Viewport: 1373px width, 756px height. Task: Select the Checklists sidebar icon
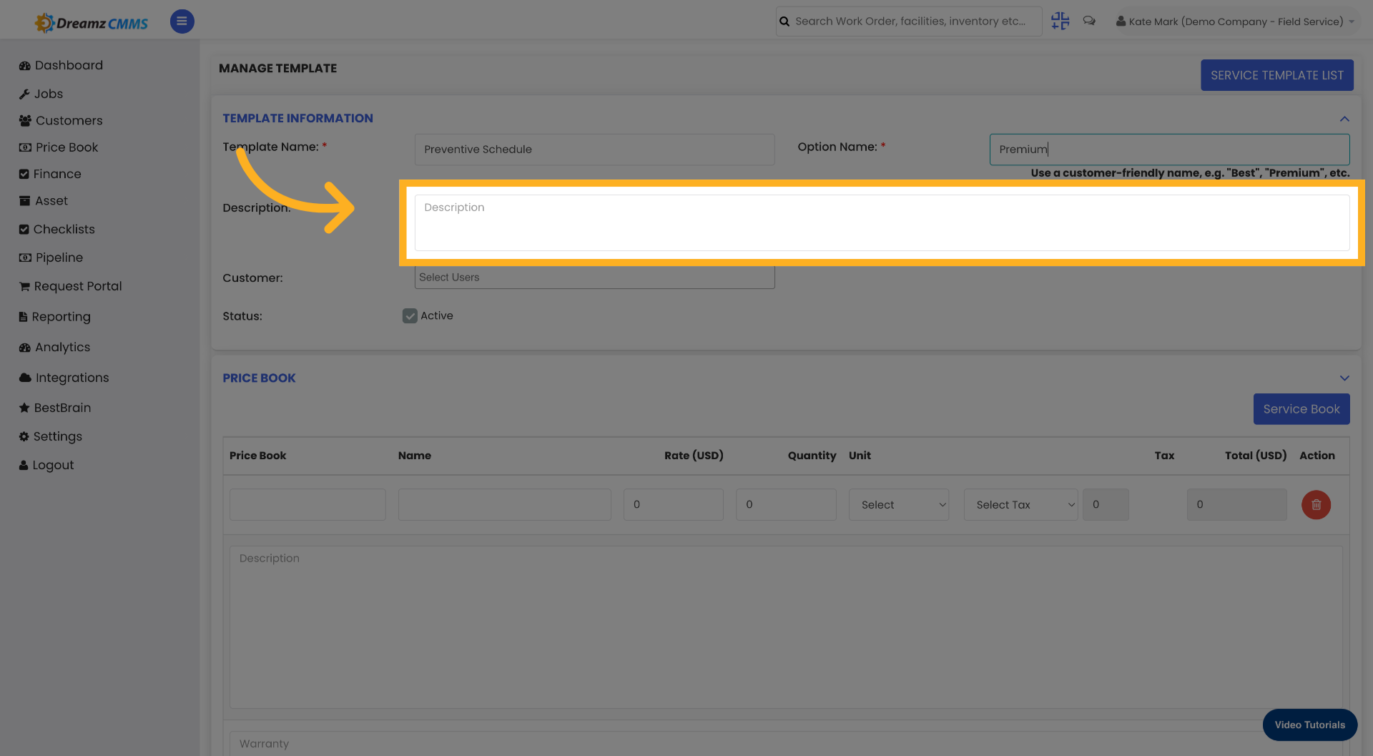coord(24,229)
